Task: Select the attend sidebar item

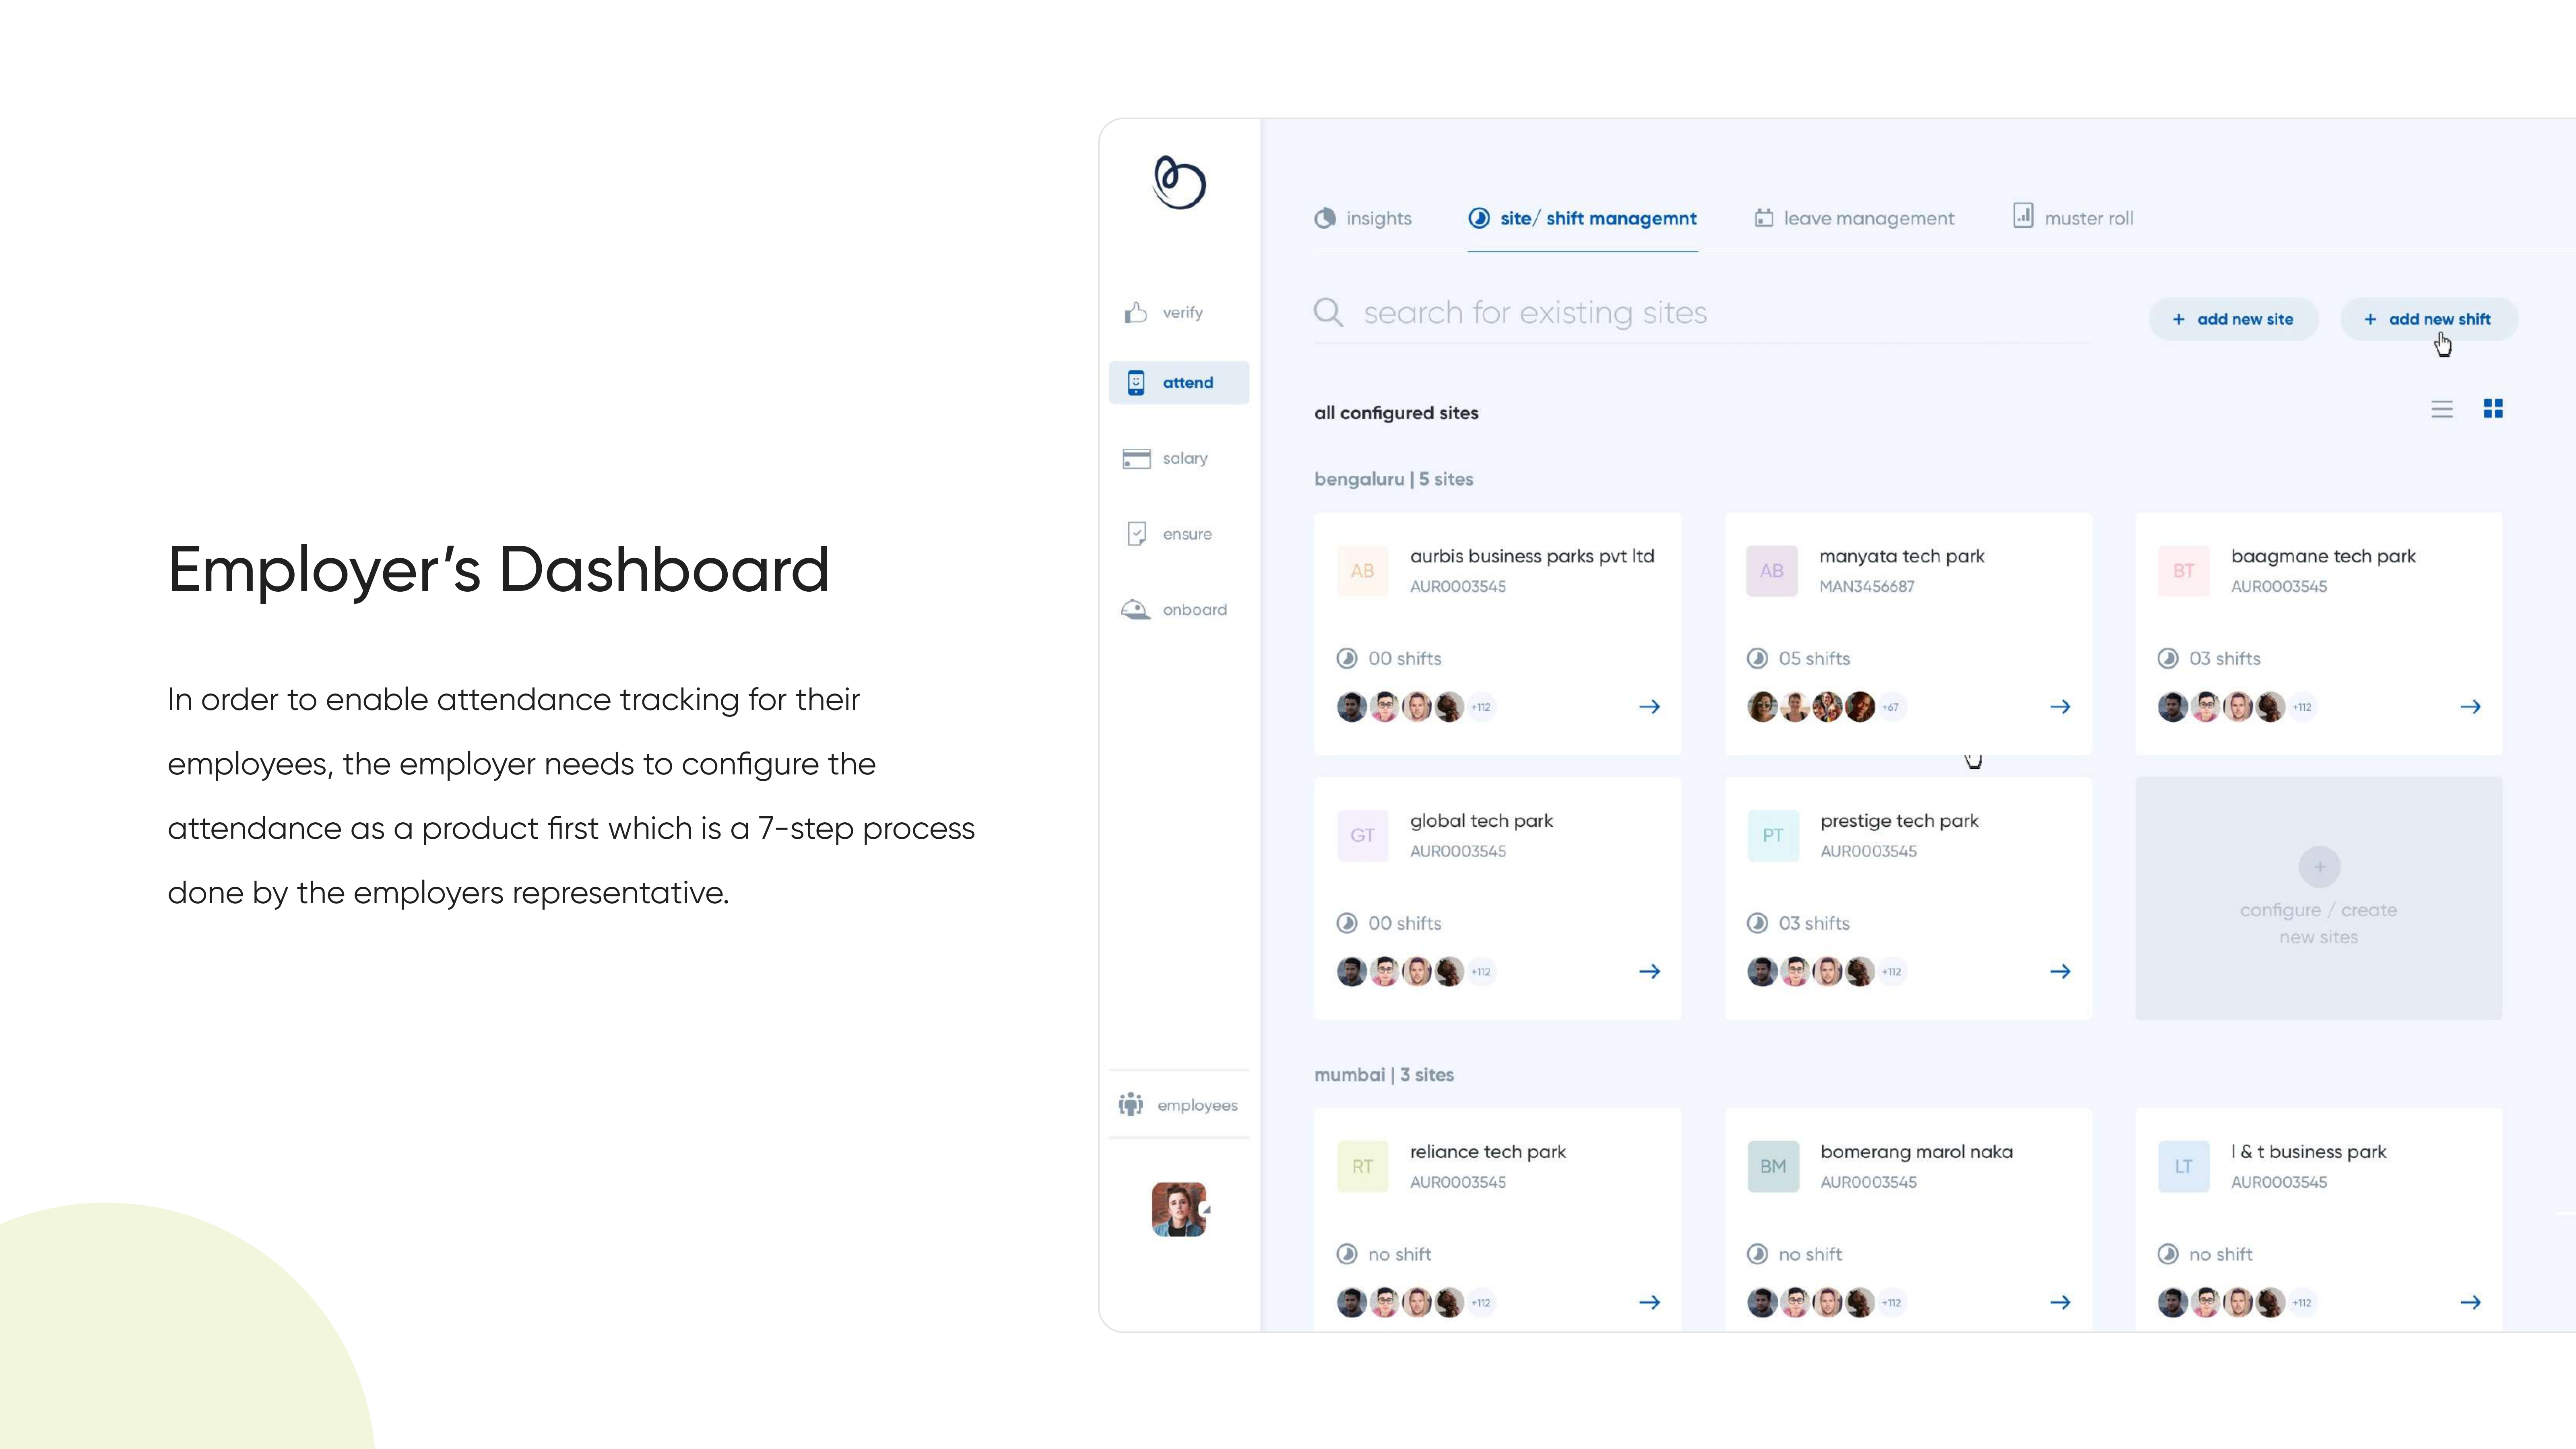Action: 1179,383
